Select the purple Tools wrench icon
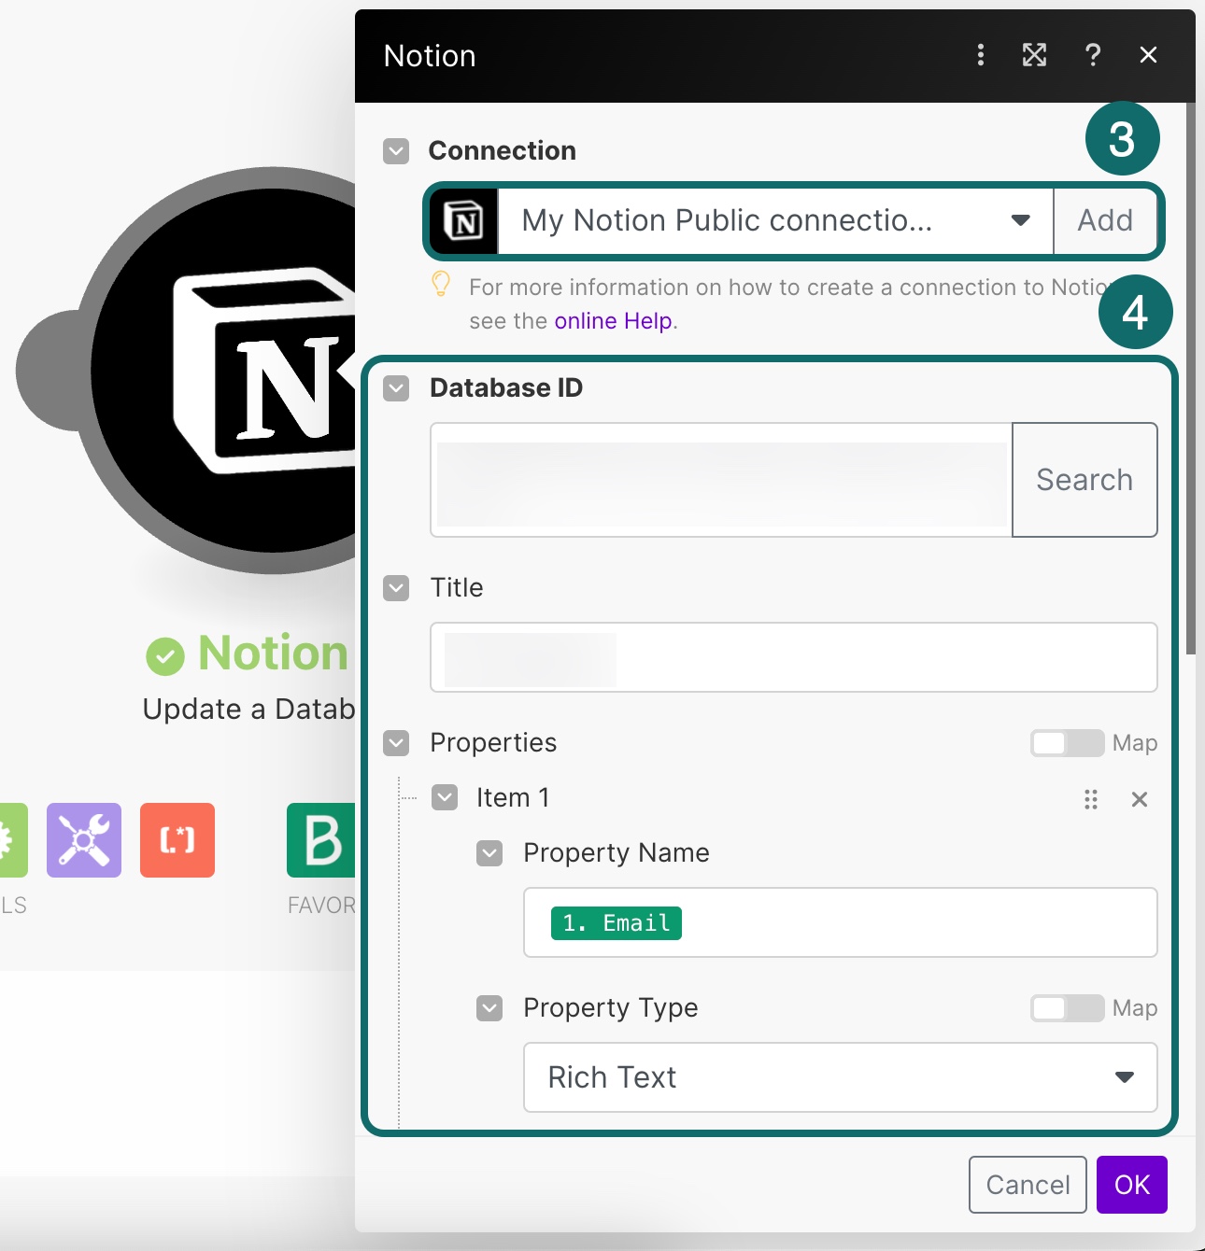1205x1251 pixels. coord(83,840)
